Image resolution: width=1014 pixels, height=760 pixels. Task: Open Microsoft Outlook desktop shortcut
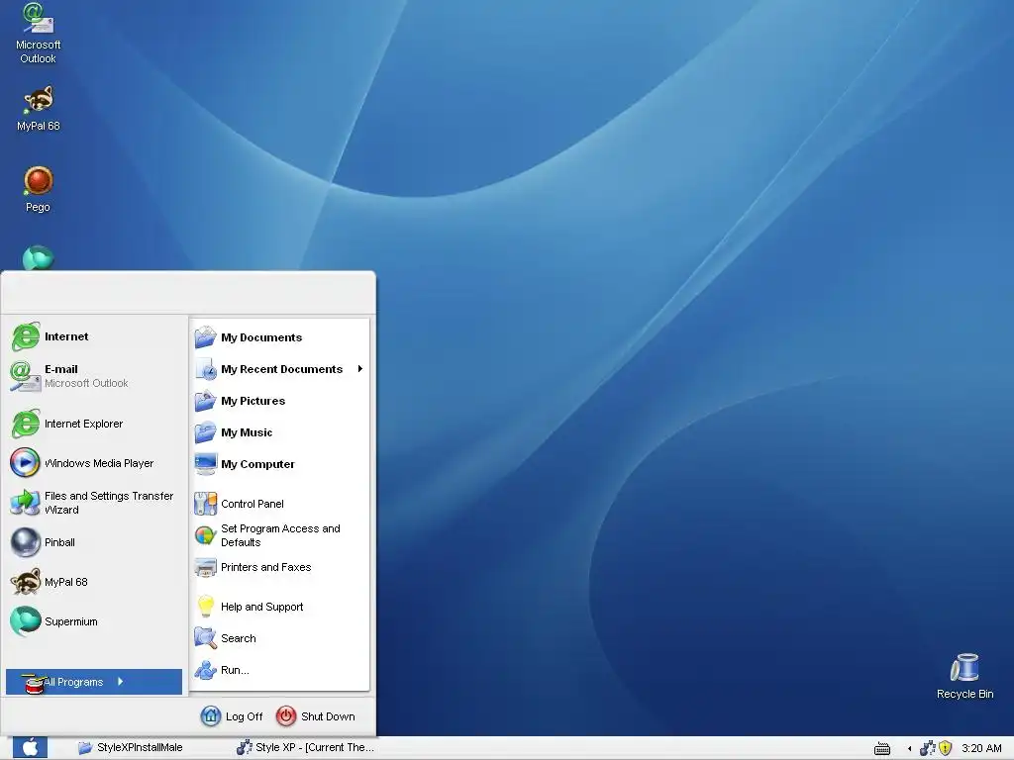[39, 34]
